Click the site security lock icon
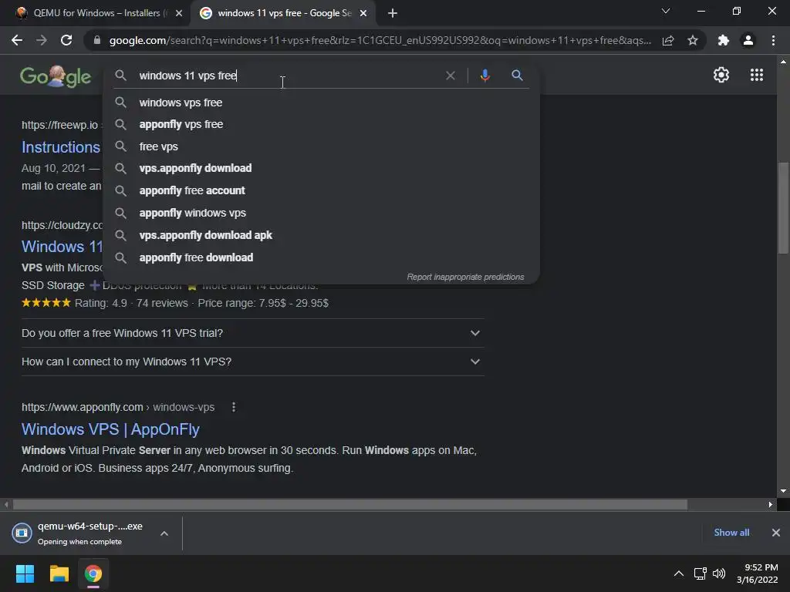The width and height of the screenshot is (790, 592). click(97, 40)
